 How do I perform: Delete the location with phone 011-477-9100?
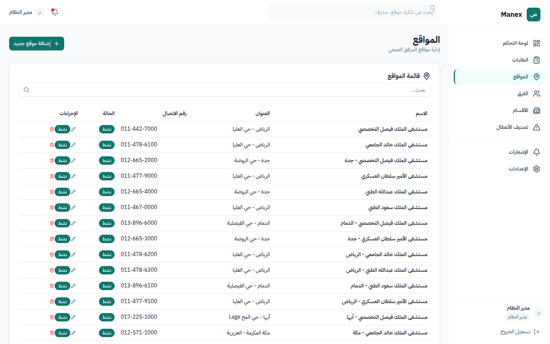click(x=52, y=302)
